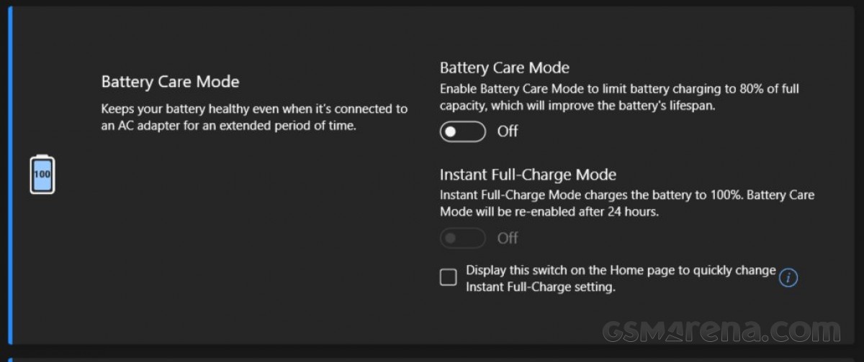Click the Instant Full-Charge Mode heading

coord(528,175)
